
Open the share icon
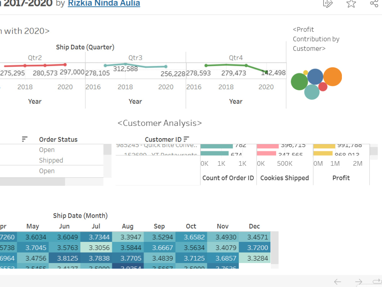point(374,3)
